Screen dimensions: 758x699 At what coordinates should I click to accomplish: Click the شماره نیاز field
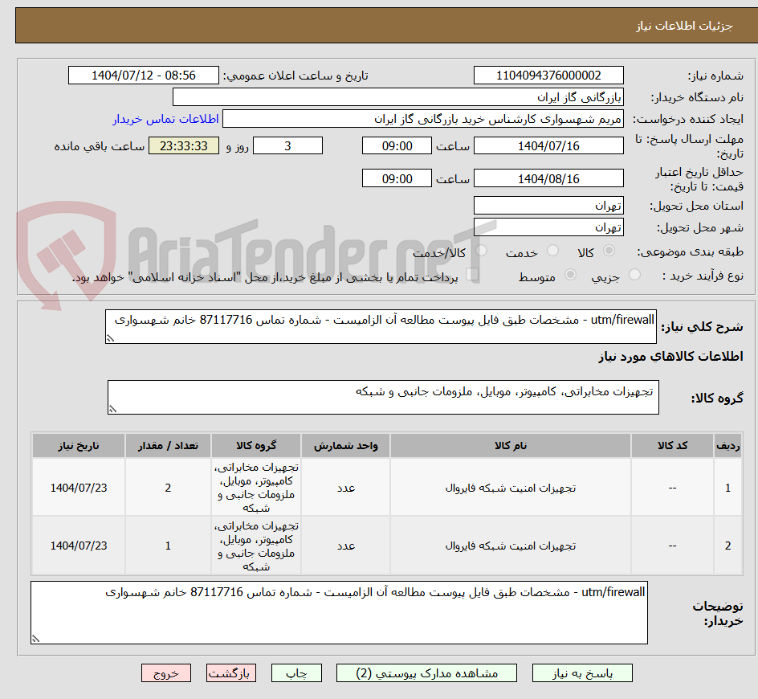(x=548, y=75)
